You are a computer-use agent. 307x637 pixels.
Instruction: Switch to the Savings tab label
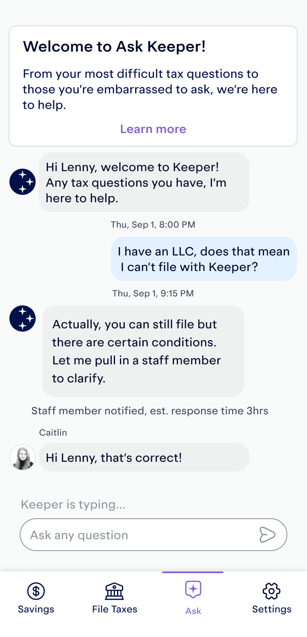(36, 609)
